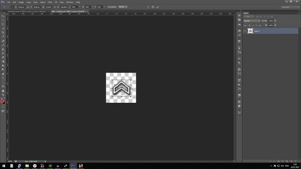Image resolution: width=301 pixels, height=169 pixels.
Task: Click the ENG language indicator
Action: tap(287, 166)
